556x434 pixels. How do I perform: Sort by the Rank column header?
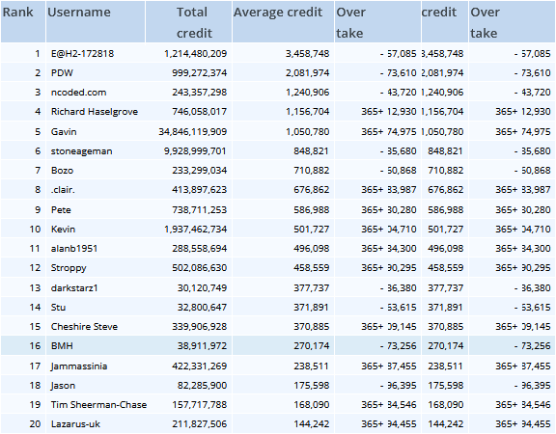(17, 13)
